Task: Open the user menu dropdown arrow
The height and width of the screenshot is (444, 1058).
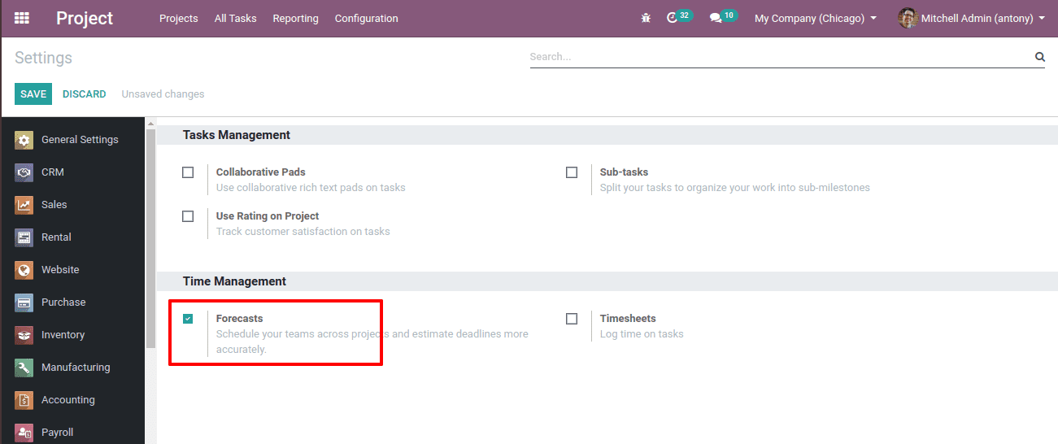Action: click(1042, 18)
